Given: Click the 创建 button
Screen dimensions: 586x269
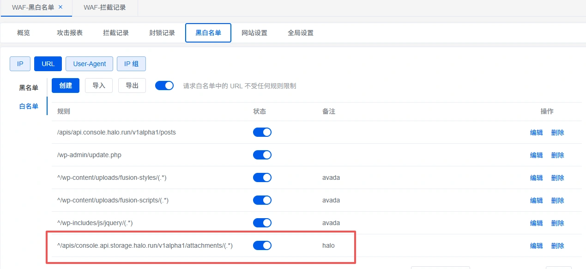Looking at the screenshot, I should point(66,86).
